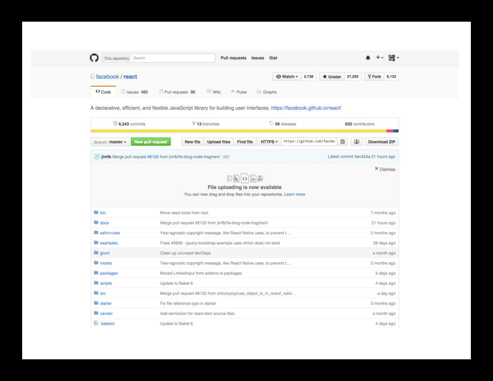Screen dimensions: 493x381
Task: View the 633 contributors
Action: click(x=359, y=124)
